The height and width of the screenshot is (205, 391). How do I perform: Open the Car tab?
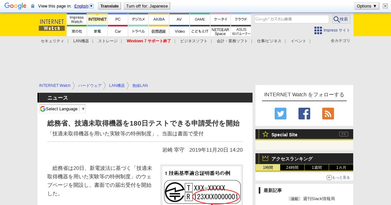tap(118, 31)
